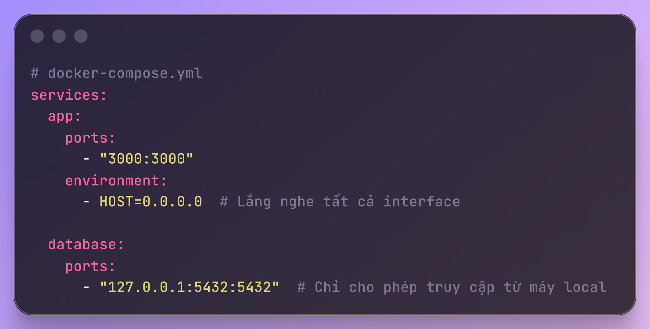Screen dimensions: 650x329
Task: Click the dash before "3000:3000"
Action: coord(86,159)
